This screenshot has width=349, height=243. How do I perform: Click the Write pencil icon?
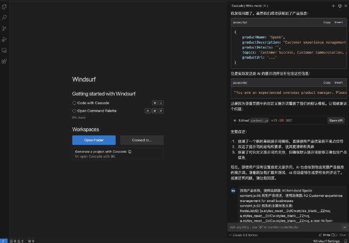click(x=320, y=235)
